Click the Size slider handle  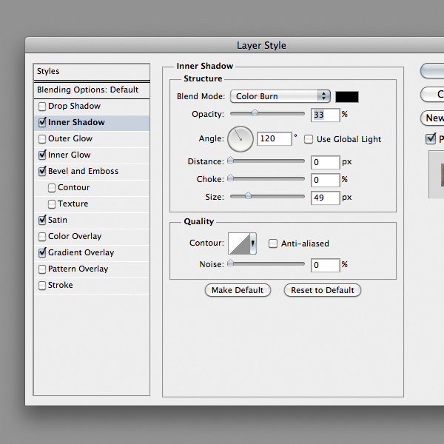[248, 195]
